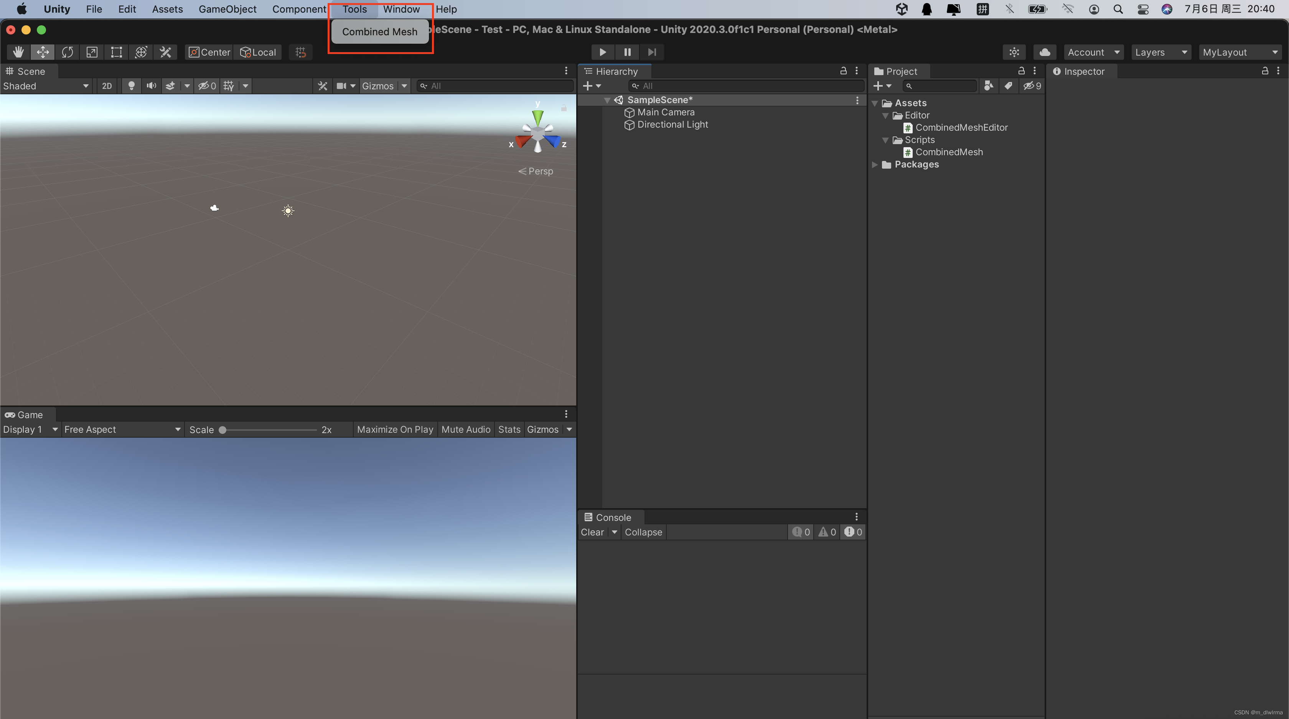Select the Rect Transform tool
The width and height of the screenshot is (1289, 719).
coord(116,51)
